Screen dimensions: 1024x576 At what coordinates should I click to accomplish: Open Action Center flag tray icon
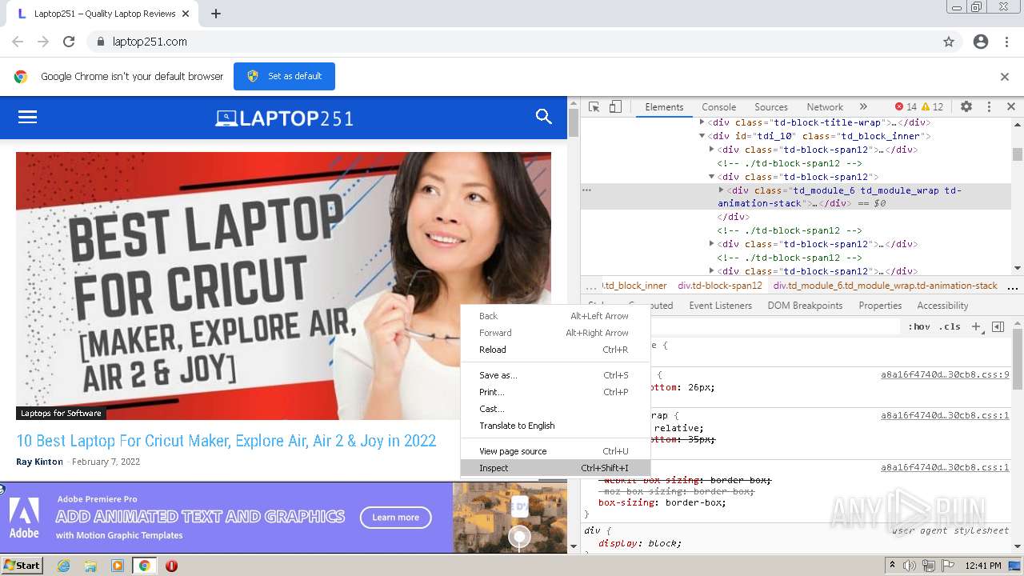(948, 566)
